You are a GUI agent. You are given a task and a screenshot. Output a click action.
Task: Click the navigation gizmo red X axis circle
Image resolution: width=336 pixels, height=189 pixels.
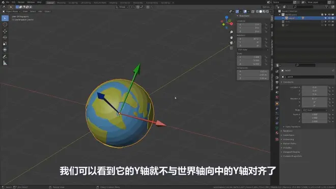click(x=232, y=24)
